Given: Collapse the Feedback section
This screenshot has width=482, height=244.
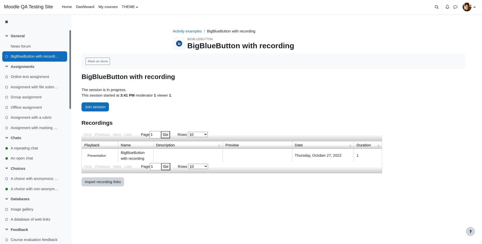Looking at the screenshot, I should (7, 230).
